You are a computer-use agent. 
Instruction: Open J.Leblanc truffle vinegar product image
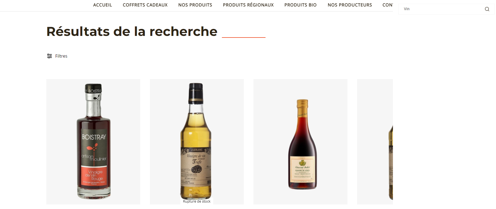197,142
